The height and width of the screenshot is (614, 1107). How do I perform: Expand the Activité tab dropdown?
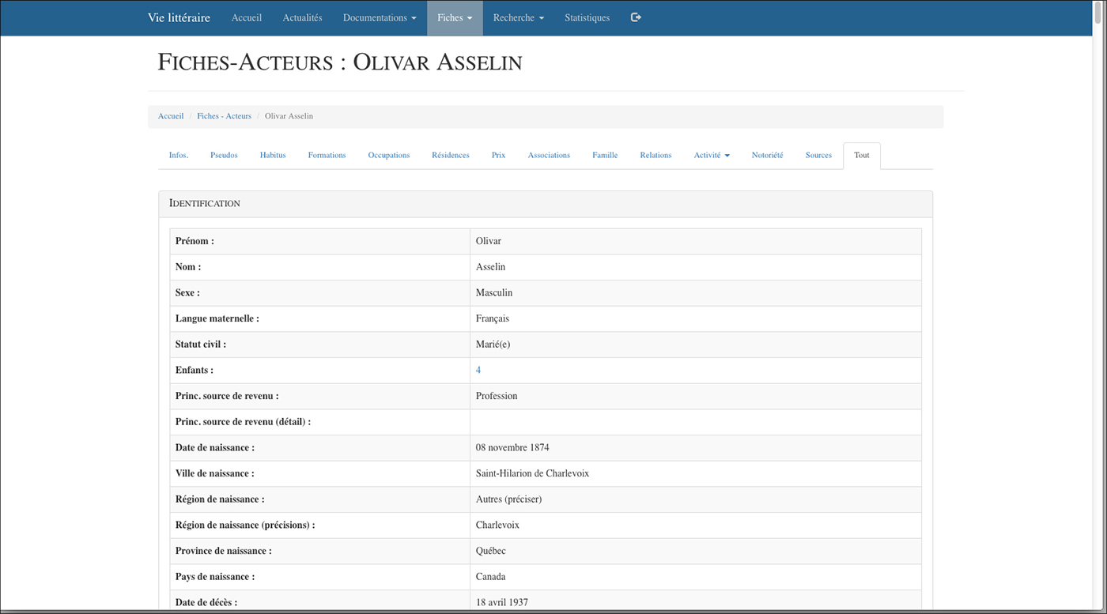tap(711, 155)
